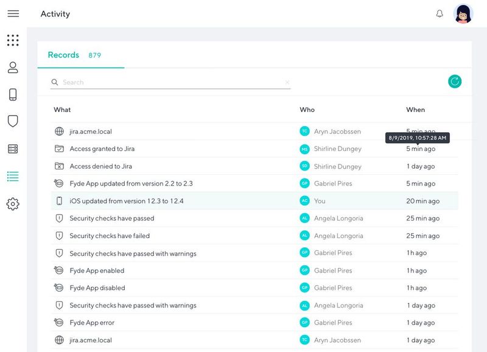The image size is (487, 352).
Task: Click Shirline Dungey in Access granted row
Action: [338, 149]
